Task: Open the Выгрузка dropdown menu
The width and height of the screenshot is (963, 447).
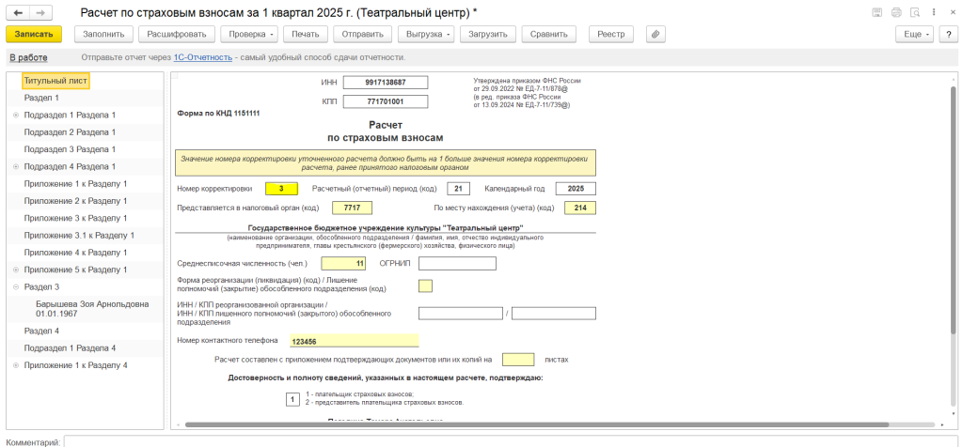Action: coord(425,34)
